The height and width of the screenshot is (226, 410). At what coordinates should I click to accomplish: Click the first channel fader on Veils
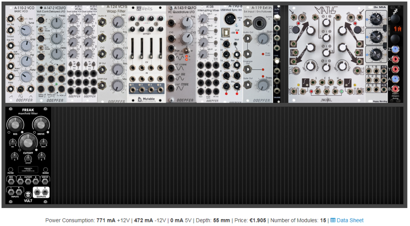133,48
